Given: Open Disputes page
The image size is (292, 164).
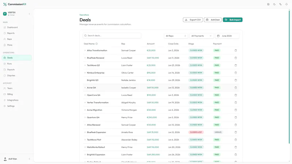Looking at the screenshot, I should tap(16, 75).
